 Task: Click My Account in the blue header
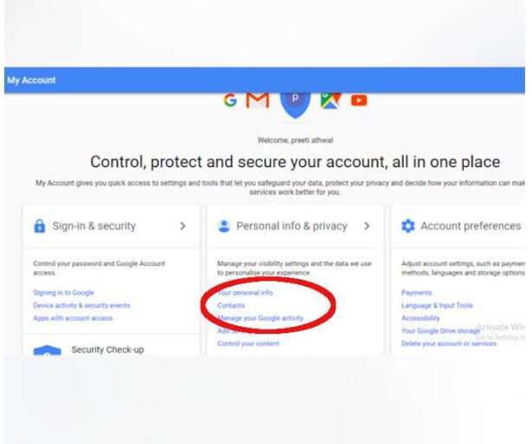tap(31, 80)
